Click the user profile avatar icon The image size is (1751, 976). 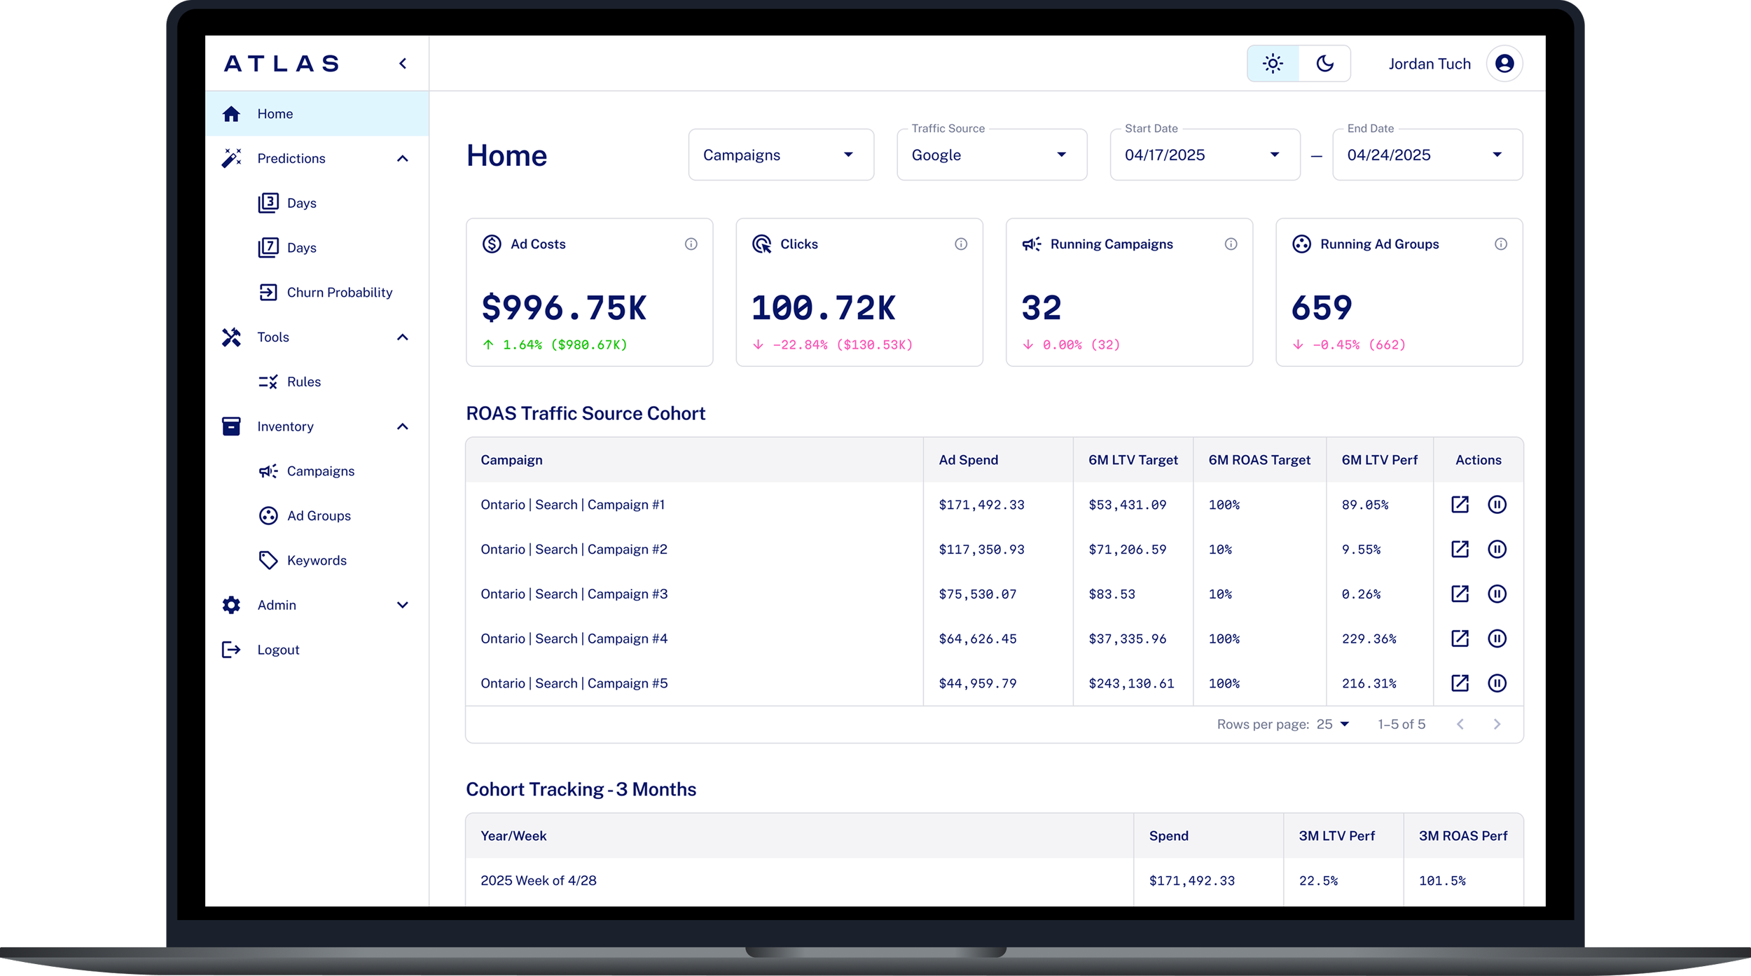coord(1504,64)
